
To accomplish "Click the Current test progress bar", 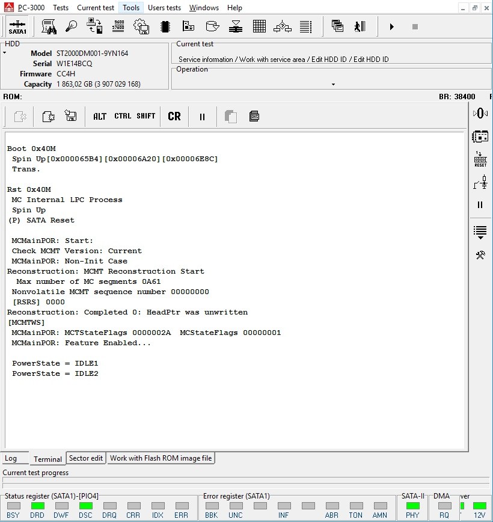I will pyautogui.click(x=246, y=480).
